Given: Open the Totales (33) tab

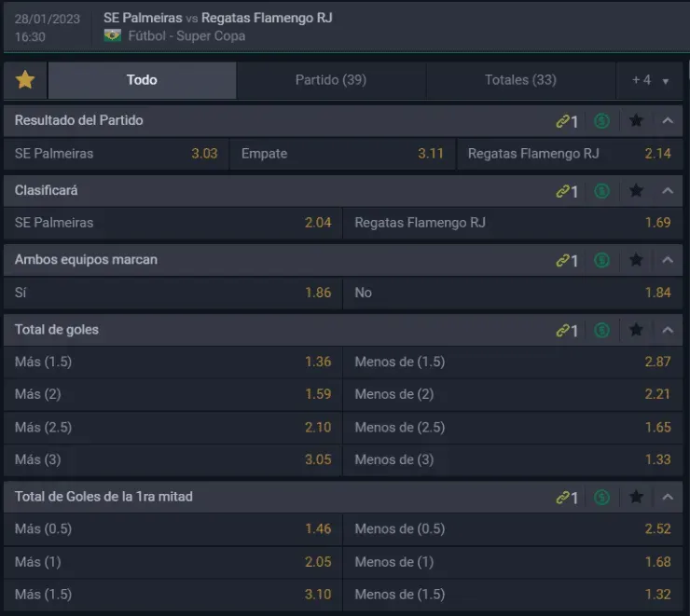Looking at the screenshot, I should pos(520,80).
